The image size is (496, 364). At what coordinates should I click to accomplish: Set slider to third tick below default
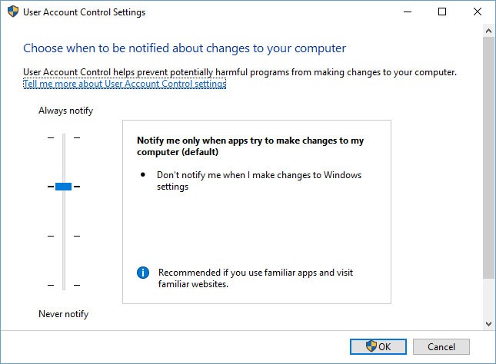click(x=64, y=236)
